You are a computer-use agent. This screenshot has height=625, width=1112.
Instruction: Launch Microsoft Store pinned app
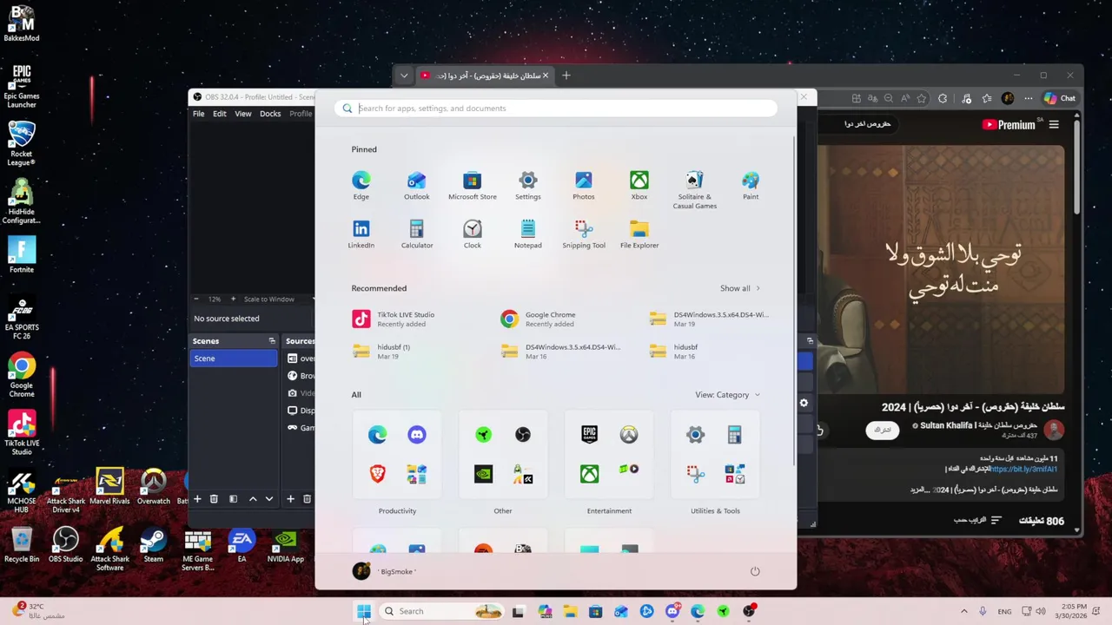point(472,185)
